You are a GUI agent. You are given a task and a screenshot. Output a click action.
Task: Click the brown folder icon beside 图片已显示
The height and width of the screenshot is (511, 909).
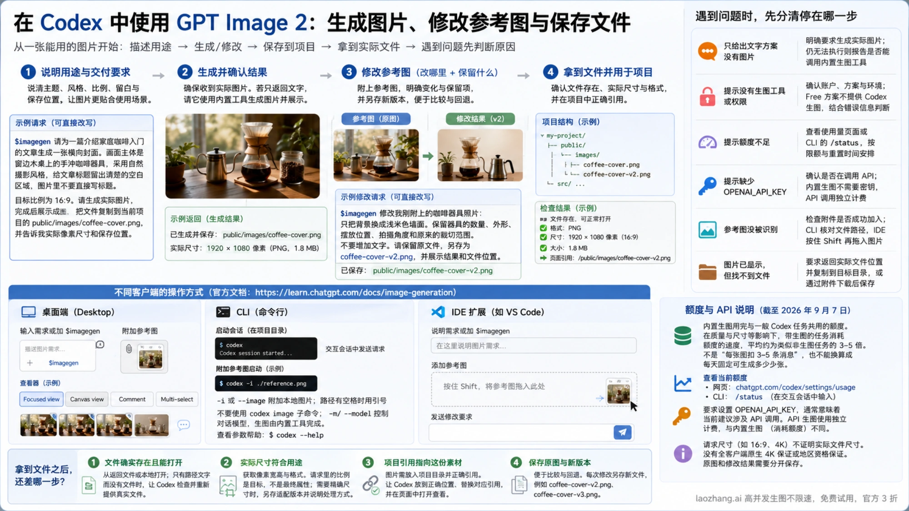(x=707, y=272)
